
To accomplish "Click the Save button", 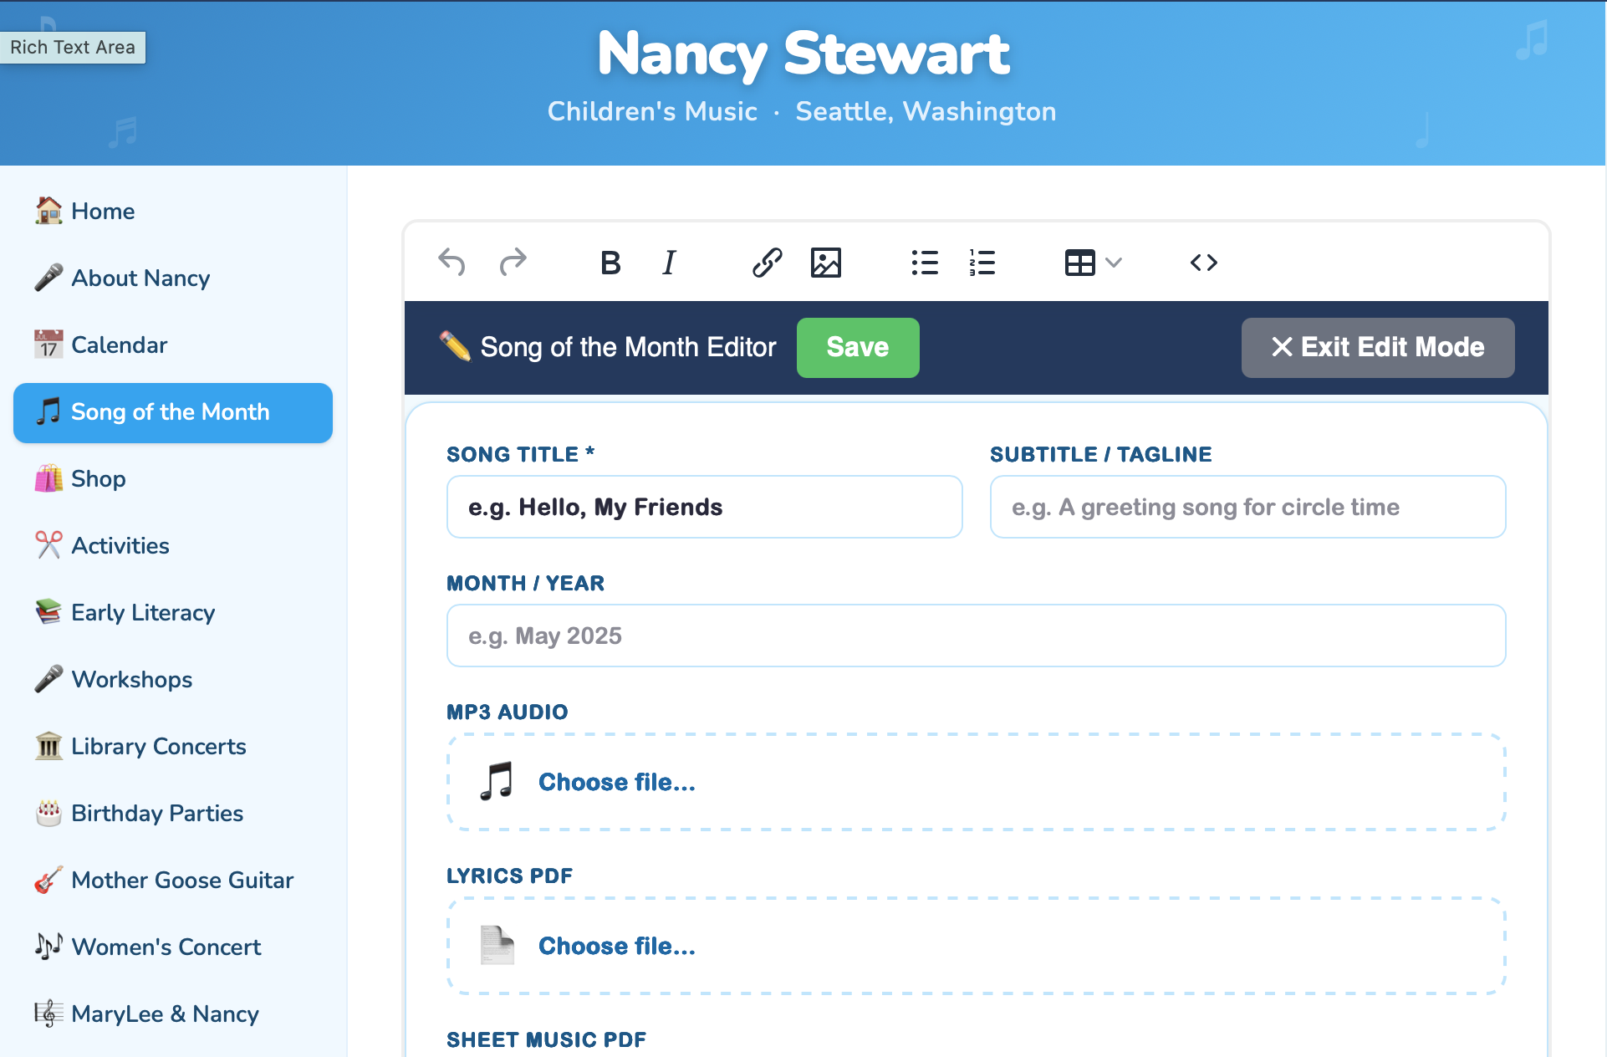I will [857, 347].
